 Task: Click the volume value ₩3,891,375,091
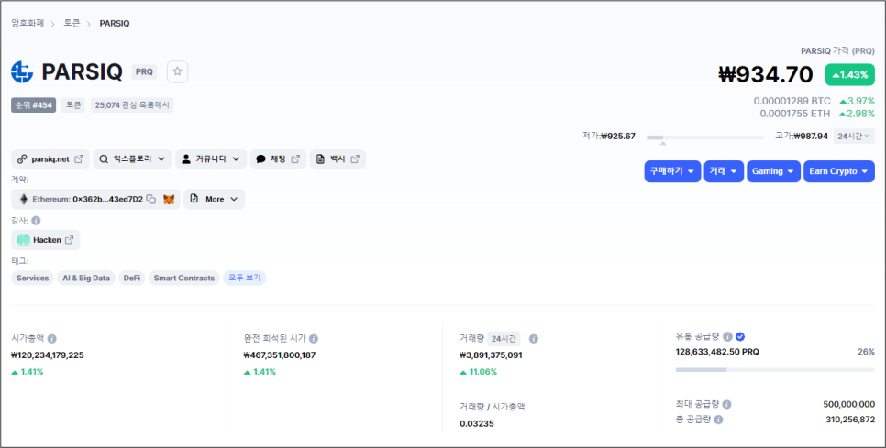click(491, 355)
